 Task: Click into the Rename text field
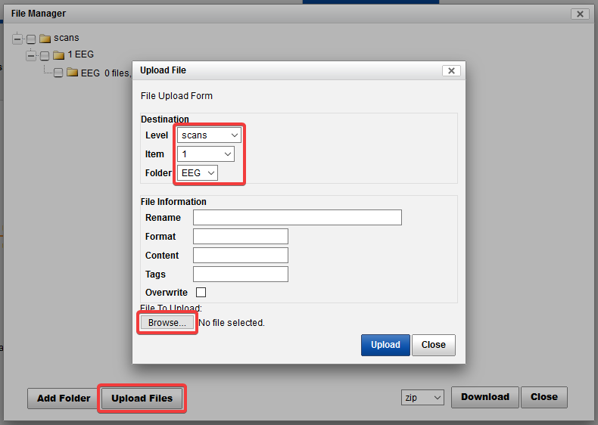click(x=297, y=218)
